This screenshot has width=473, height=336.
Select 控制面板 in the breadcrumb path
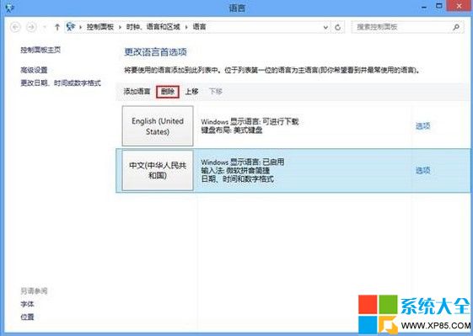pyautogui.click(x=100, y=27)
